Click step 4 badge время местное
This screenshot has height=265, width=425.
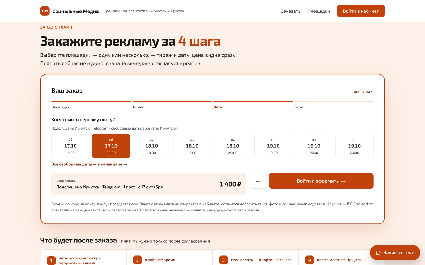[309, 260]
